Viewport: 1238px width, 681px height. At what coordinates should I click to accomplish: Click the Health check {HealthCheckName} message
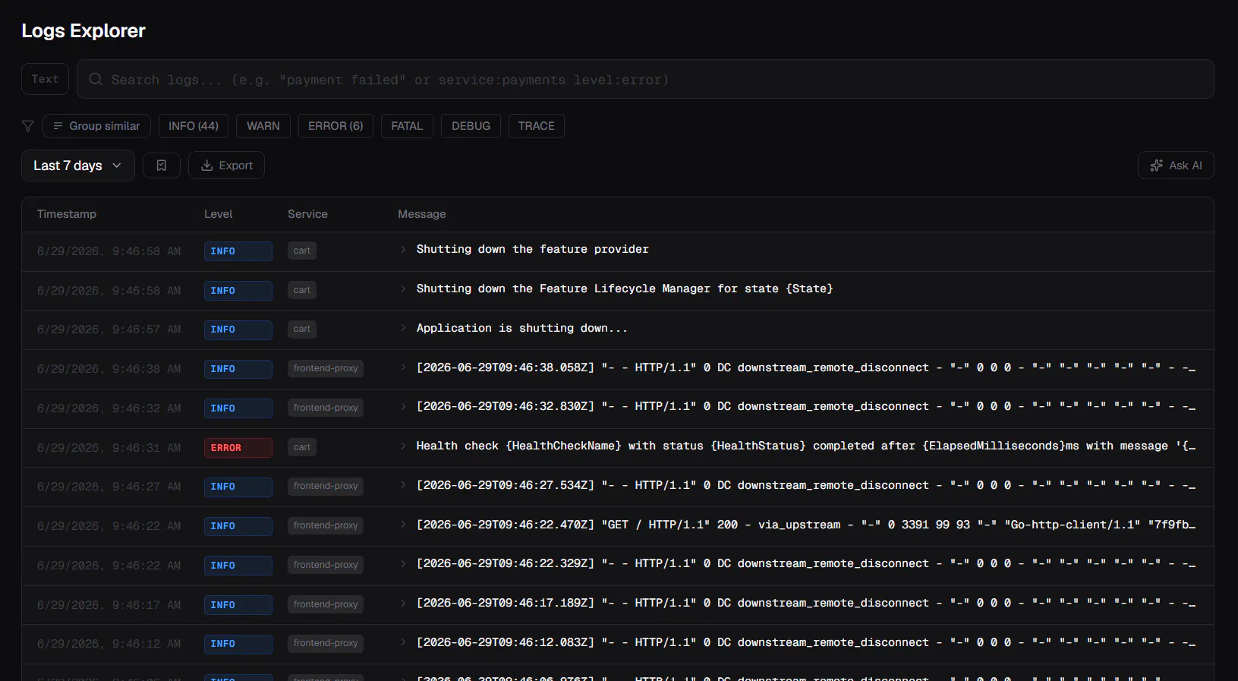tap(805, 446)
